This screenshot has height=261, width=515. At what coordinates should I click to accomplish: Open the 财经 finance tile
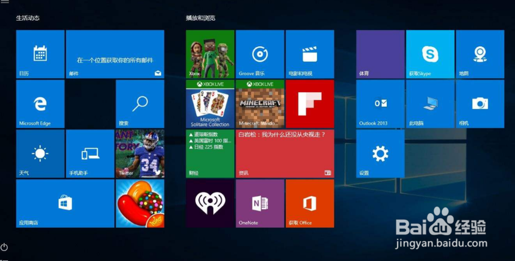click(210, 154)
